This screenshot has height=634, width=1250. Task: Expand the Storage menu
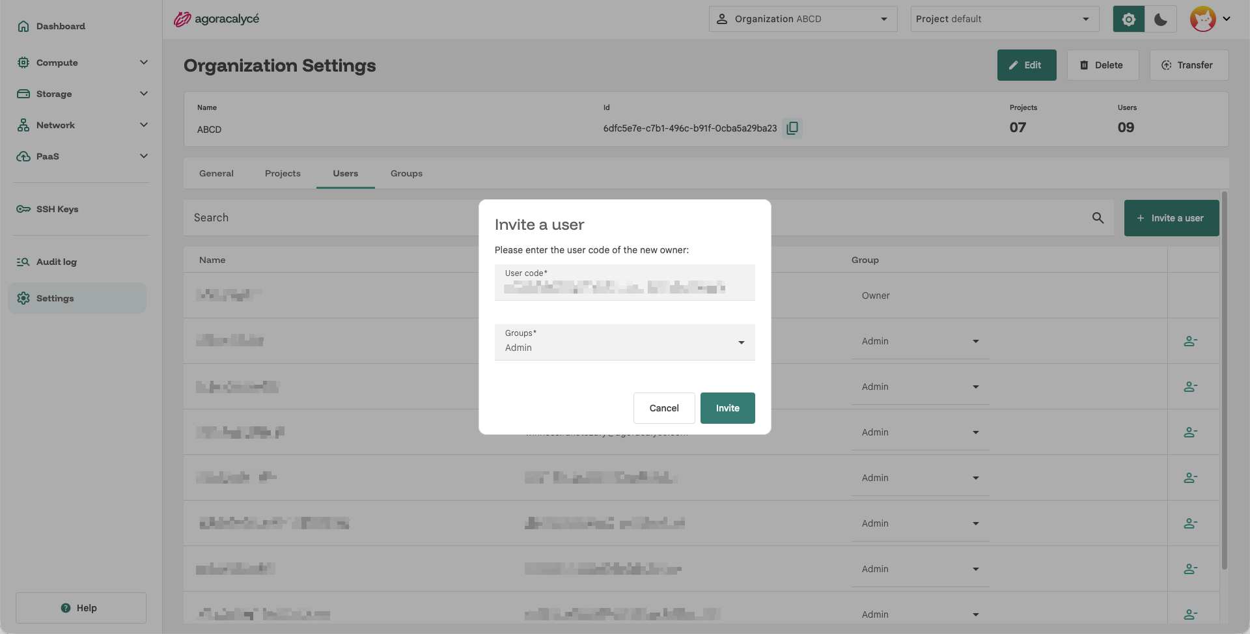[x=82, y=94]
